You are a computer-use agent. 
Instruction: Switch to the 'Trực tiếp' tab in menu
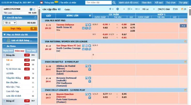32,51
